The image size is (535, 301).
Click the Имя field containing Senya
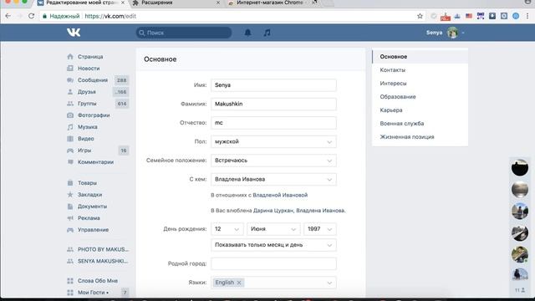(273, 85)
